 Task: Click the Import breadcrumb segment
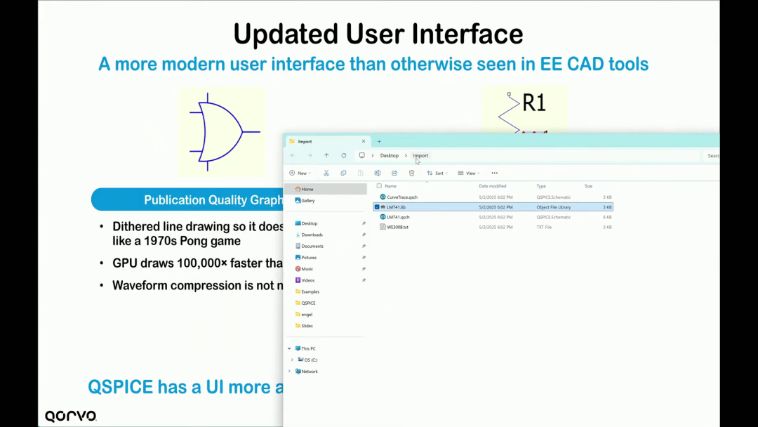point(420,156)
